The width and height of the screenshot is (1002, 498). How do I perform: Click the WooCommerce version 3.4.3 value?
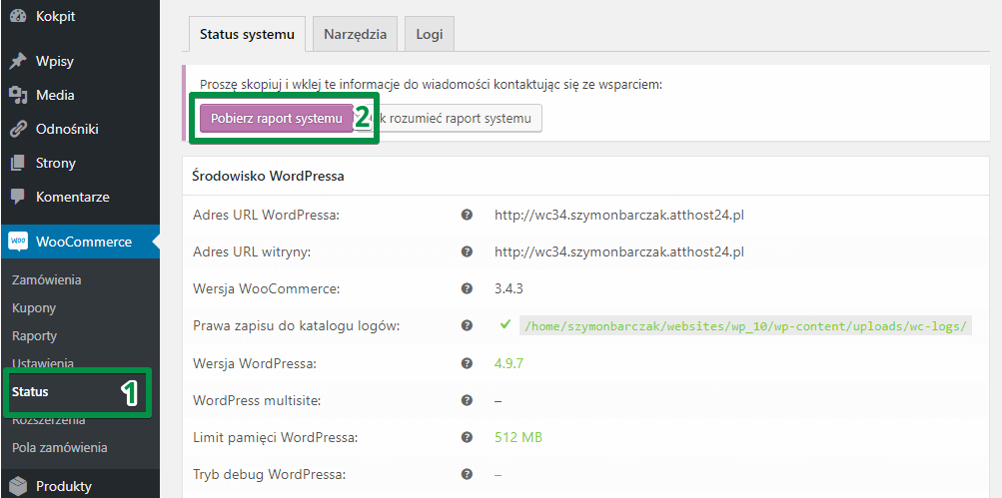(508, 288)
